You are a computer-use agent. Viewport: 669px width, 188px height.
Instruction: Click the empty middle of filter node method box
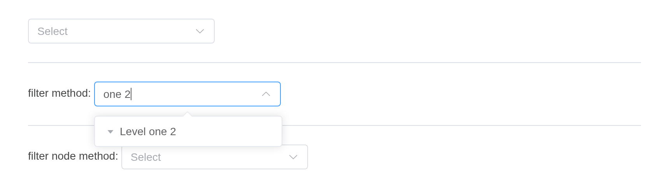click(x=225, y=157)
